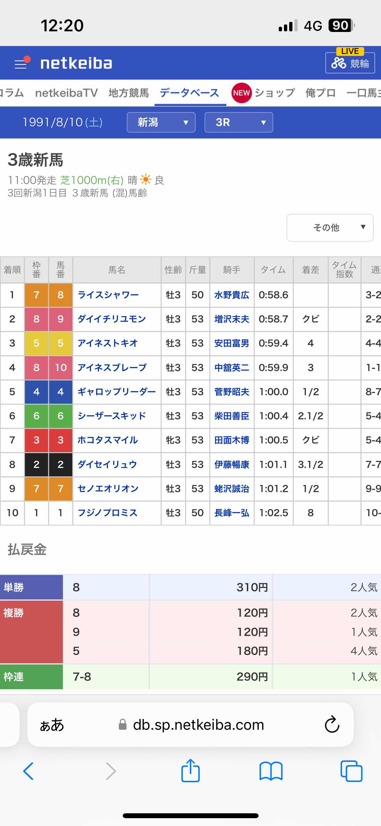Tap Safari's back arrow
381x826 pixels.
(29, 771)
